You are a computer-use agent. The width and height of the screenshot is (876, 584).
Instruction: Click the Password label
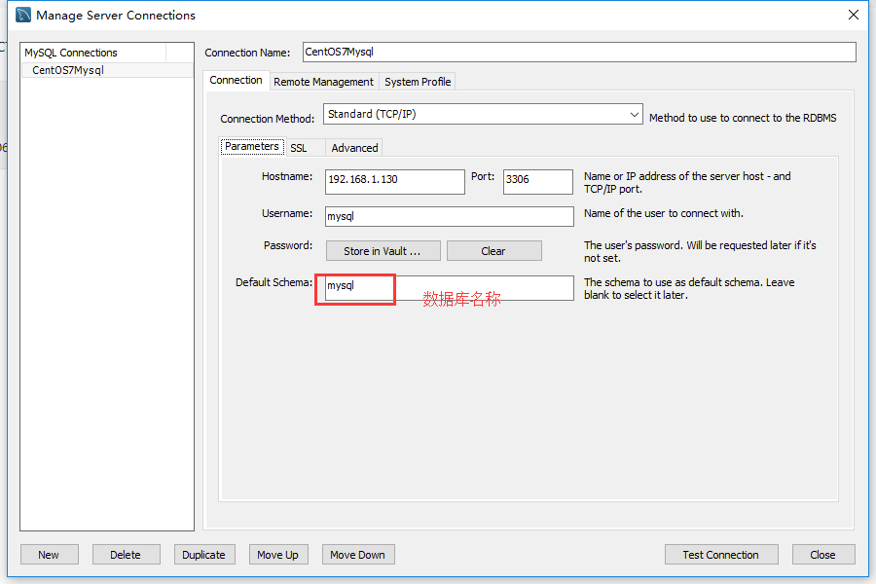288,245
